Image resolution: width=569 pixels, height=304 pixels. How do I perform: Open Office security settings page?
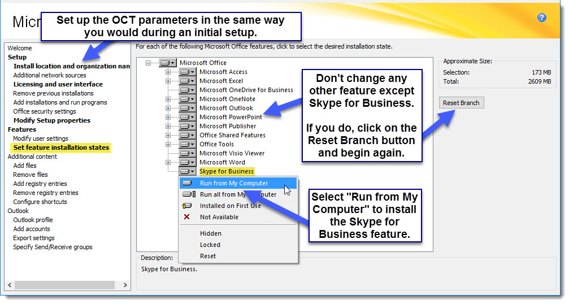[45, 111]
